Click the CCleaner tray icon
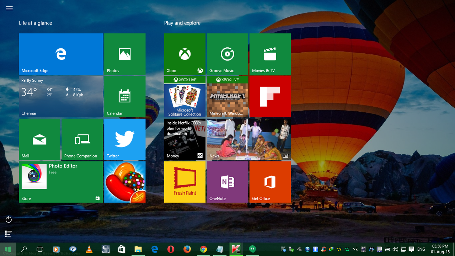The height and width of the screenshot is (256, 455). click(323, 249)
